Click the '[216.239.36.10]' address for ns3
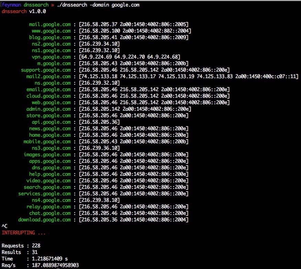The height and width of the screenshot is (269, 301). (99, 148)
